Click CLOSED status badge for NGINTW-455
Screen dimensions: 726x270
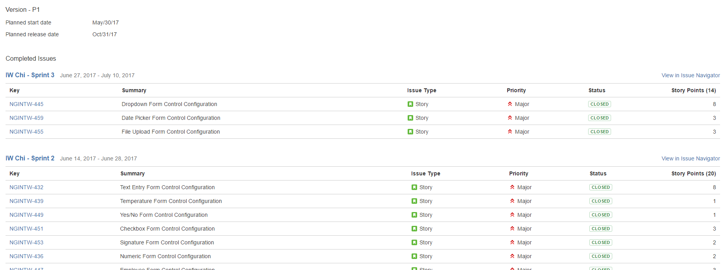pyautogui.click(x=600, y=132)
